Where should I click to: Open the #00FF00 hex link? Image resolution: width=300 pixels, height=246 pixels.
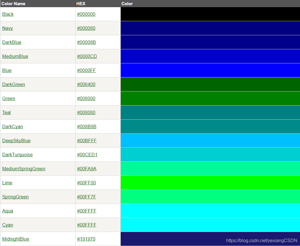click(86, 183)
